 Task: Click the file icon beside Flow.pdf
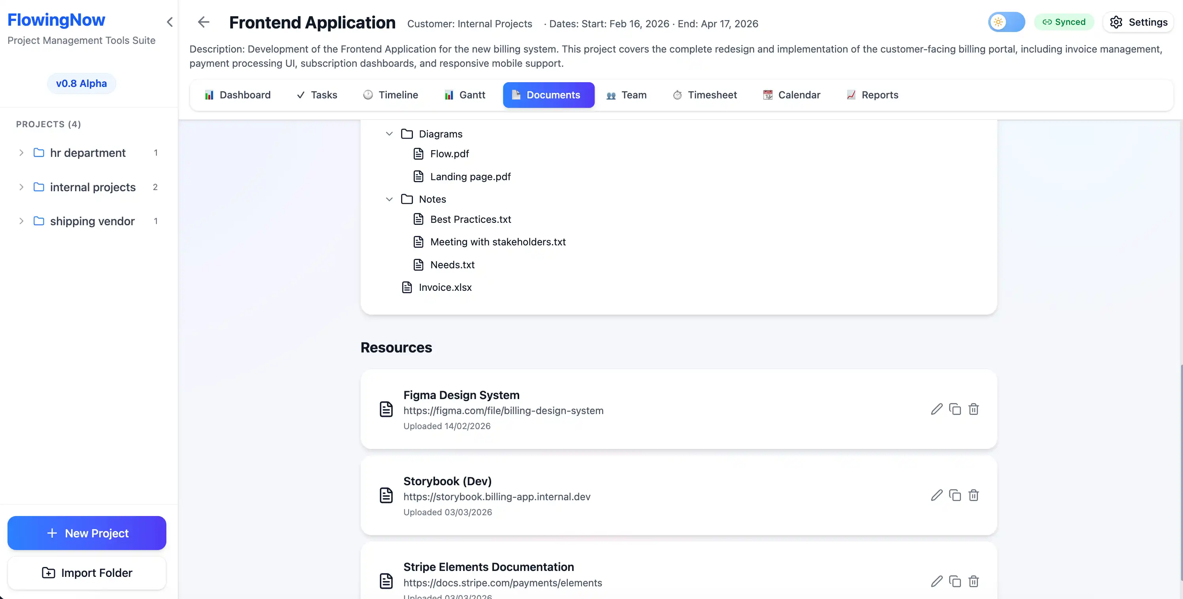point(418,153)
